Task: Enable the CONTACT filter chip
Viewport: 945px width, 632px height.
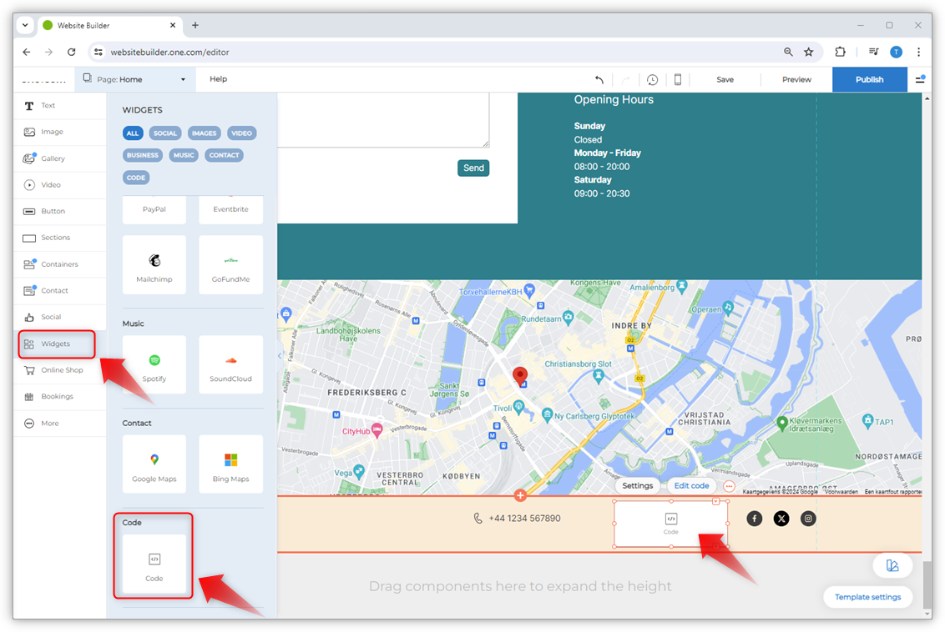Action: coord(224,155)
